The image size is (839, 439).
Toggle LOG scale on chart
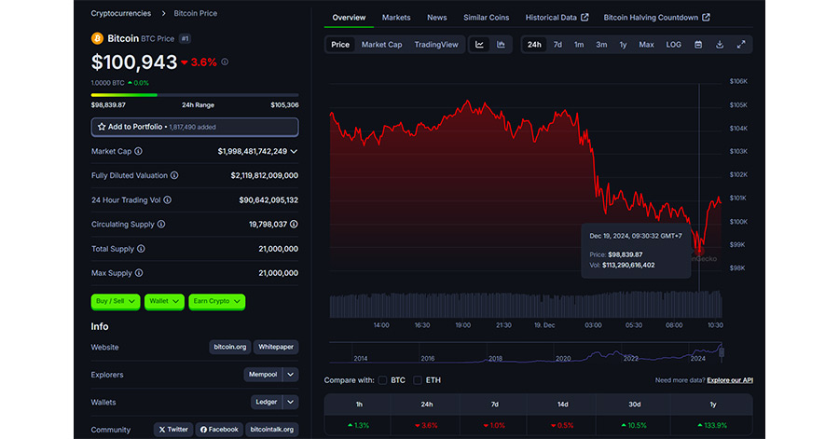click(x=674, y=45)
